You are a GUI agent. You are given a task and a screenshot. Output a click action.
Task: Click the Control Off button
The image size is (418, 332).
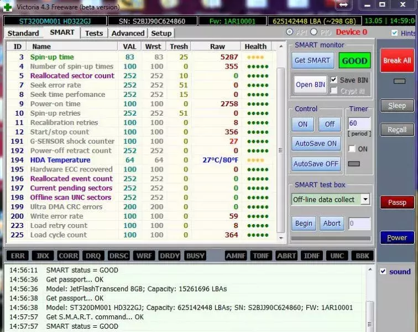(x=330, y=124)
